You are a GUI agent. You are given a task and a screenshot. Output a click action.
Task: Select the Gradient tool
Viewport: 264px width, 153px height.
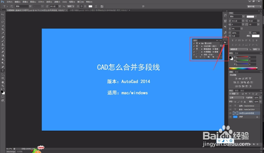tap(3, 56)
